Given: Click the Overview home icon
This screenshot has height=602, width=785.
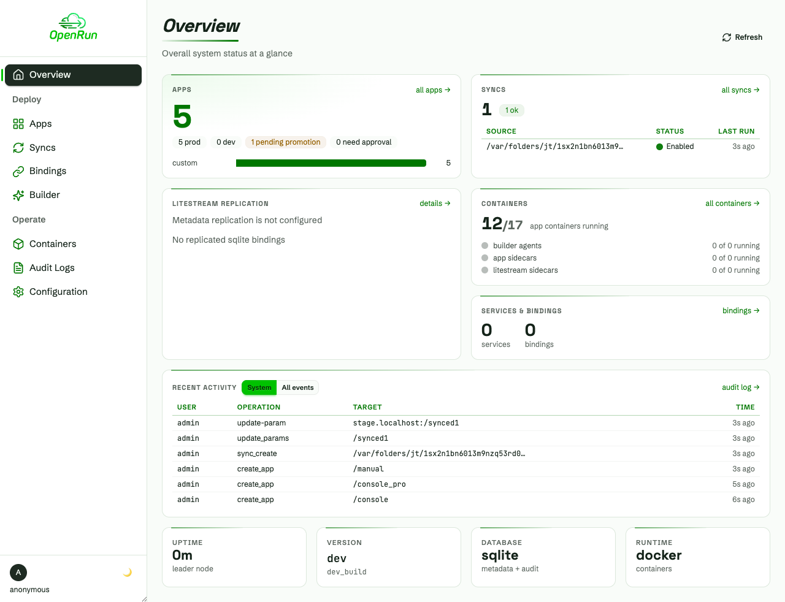Looking at the screenshot, I should point(18,75).
